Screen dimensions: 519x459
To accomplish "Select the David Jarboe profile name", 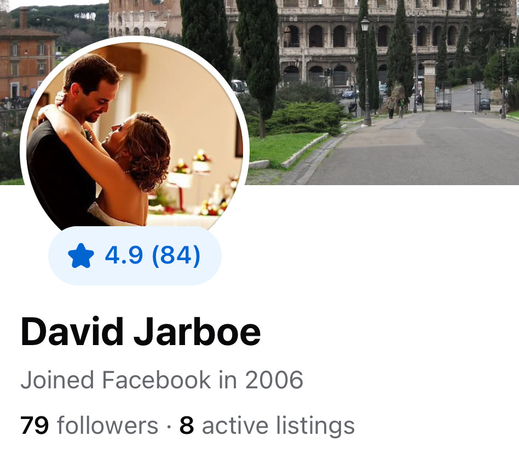I will [141, 331].
